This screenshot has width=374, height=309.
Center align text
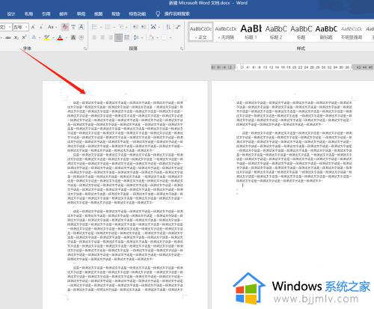(102, 37)
